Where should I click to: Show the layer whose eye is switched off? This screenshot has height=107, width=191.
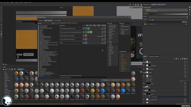point(144,90)
